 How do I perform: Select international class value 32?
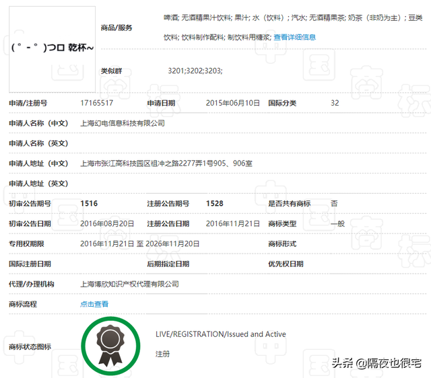click(335, 103)
